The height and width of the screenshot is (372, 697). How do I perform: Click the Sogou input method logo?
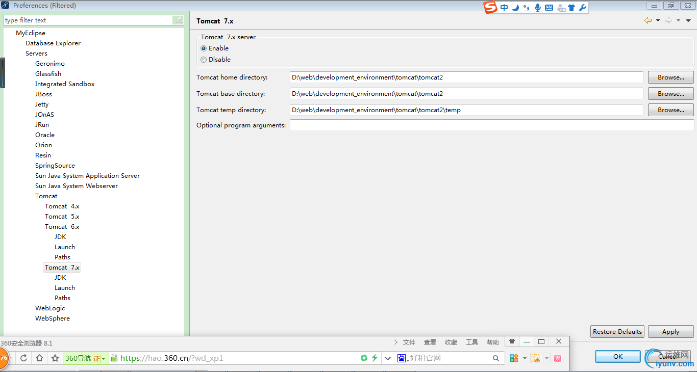(x=490, y=7)
